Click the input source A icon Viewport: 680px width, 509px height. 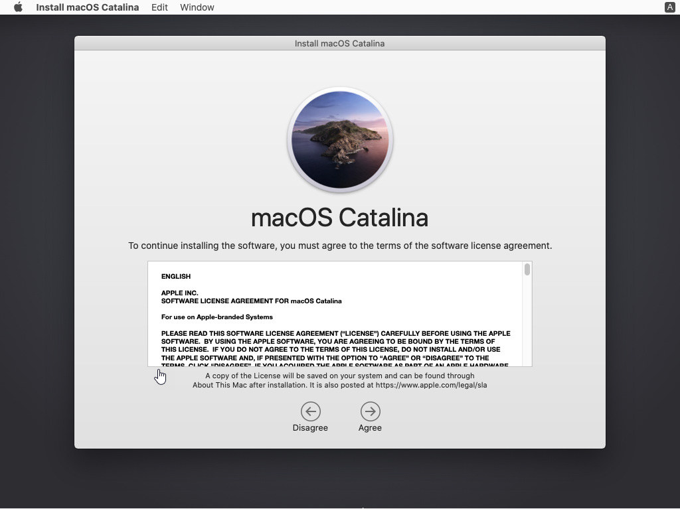point(669,7)
